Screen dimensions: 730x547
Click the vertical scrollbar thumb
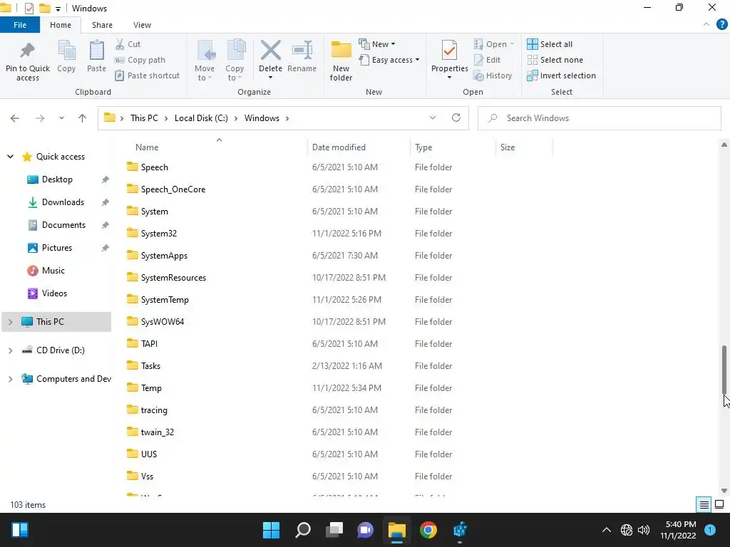click(x=724, y=370)
